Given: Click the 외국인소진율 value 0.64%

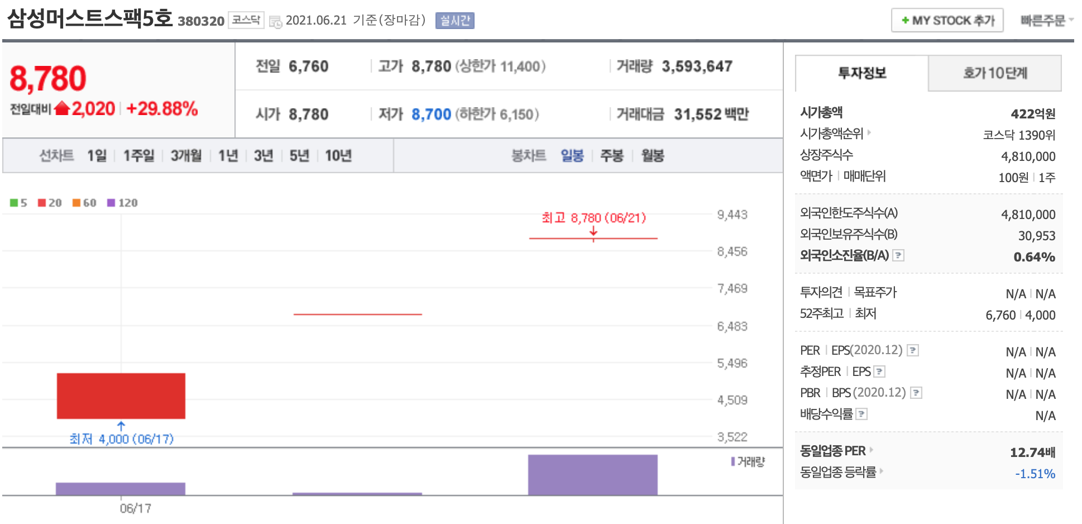Looking at the screenshot, I should pos(1035,257).
